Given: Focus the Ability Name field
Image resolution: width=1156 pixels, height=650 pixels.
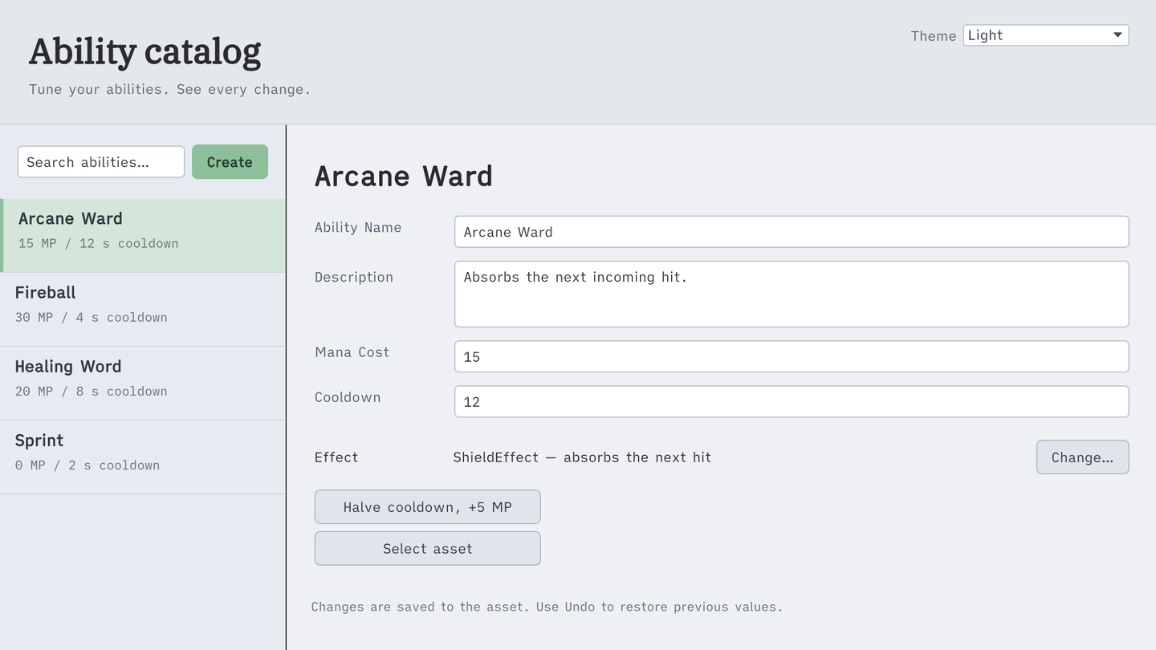Looking at the screenshot, I should pyautogui.click(x=792, y=232).
